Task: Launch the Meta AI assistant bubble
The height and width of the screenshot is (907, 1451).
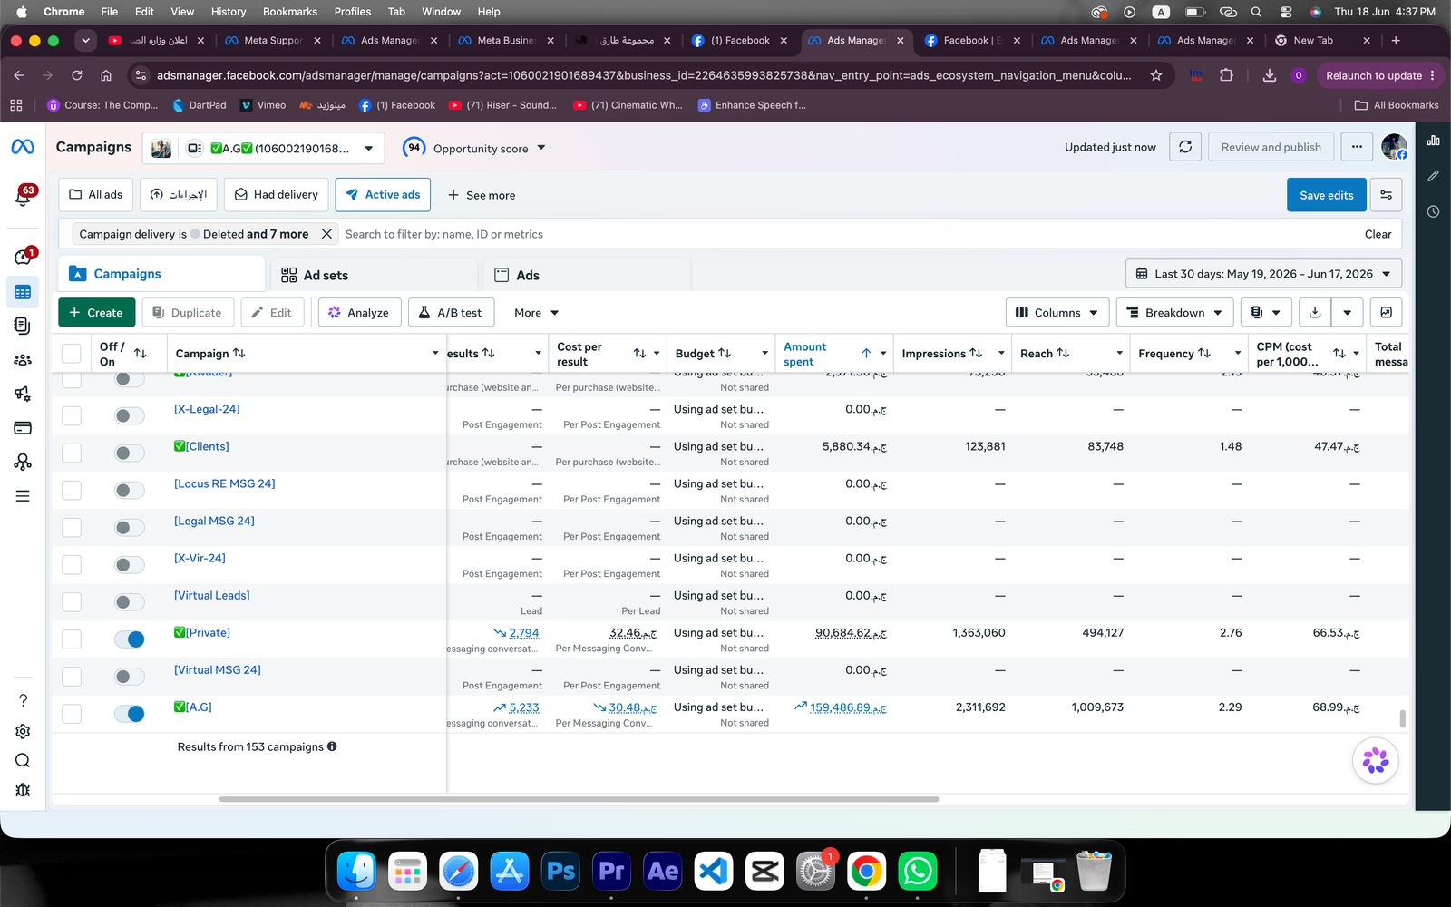Action: 1376,760
